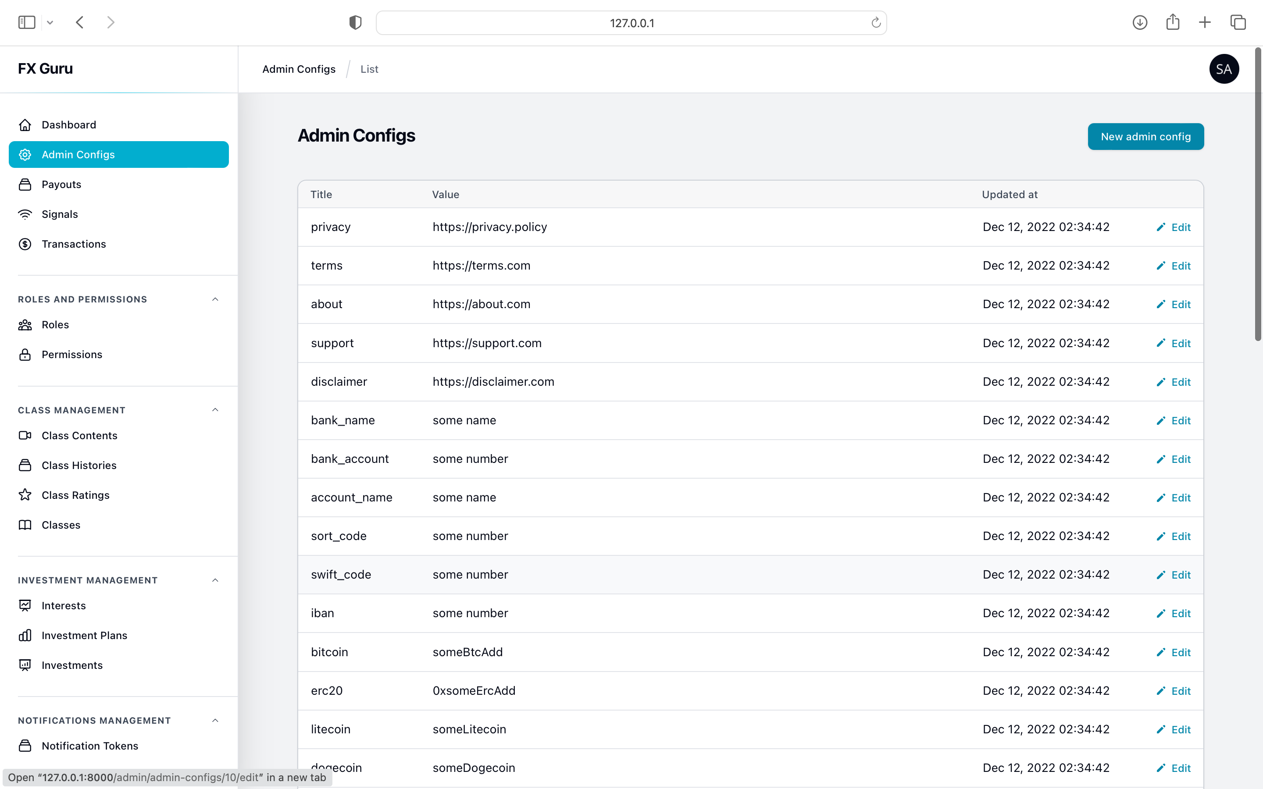This screenshot has height=789, width=1263.
Task: Collapse the Roles and Permissions section
Action: coord(215,299)
